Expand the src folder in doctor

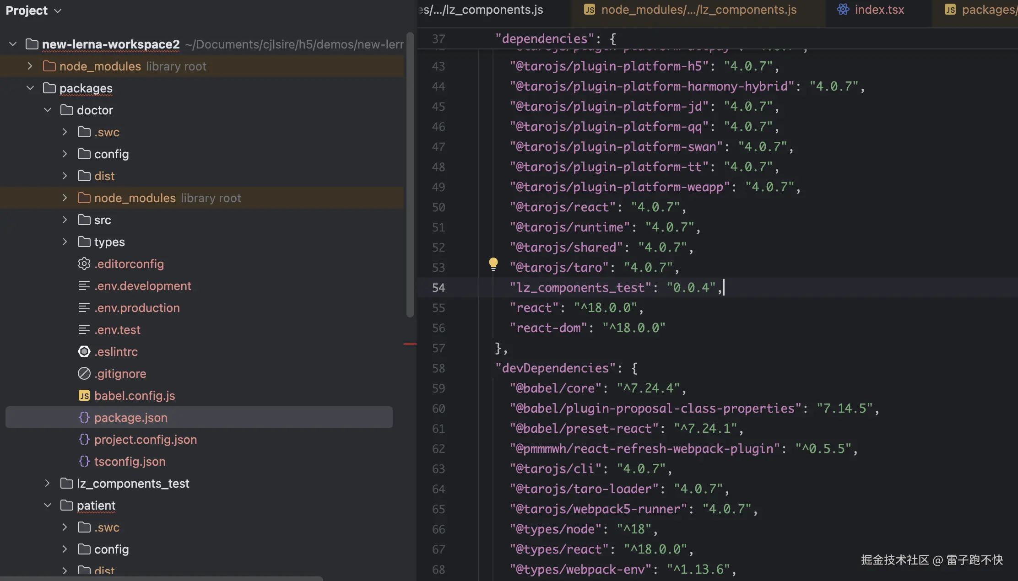(x=65, y=220)
